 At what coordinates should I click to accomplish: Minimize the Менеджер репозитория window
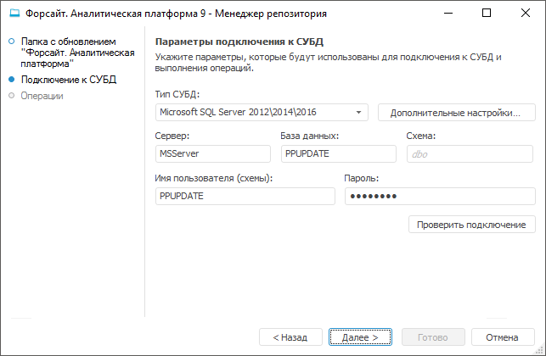tap(447, 14)
